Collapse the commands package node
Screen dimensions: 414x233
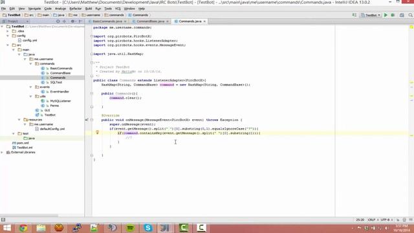pyautogui.click(x=31, y=63)
